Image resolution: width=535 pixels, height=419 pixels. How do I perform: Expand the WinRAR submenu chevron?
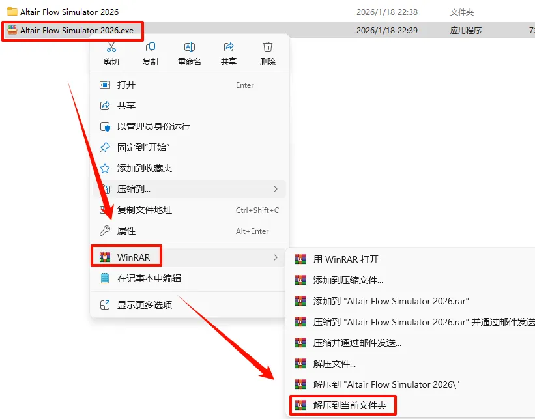(x=276, y=257)
